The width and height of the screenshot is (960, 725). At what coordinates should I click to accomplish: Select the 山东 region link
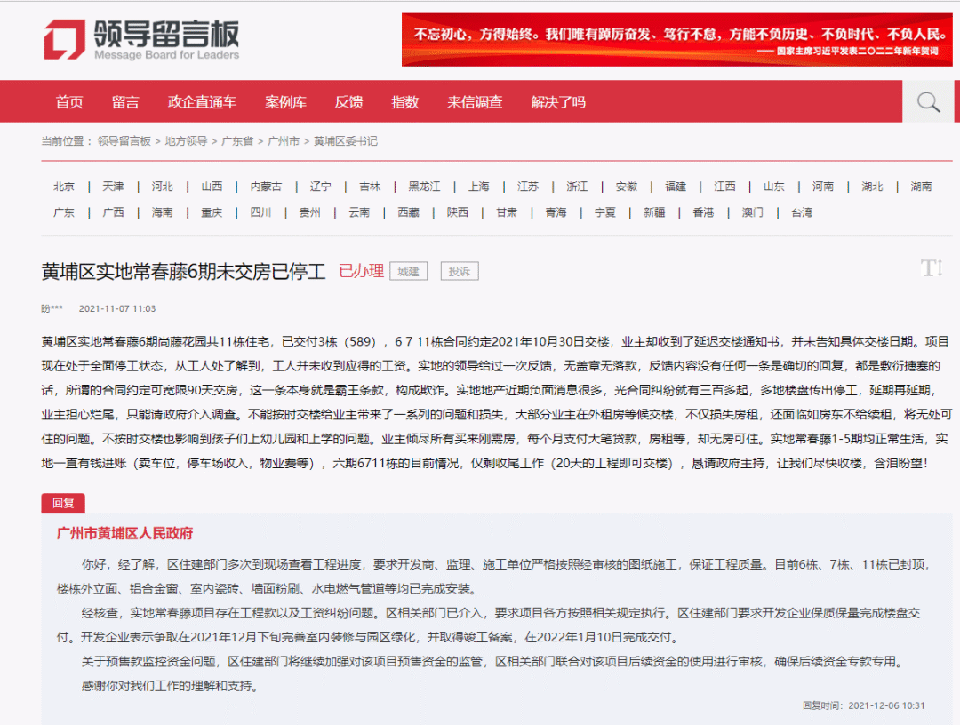click(x=774, y=187)
